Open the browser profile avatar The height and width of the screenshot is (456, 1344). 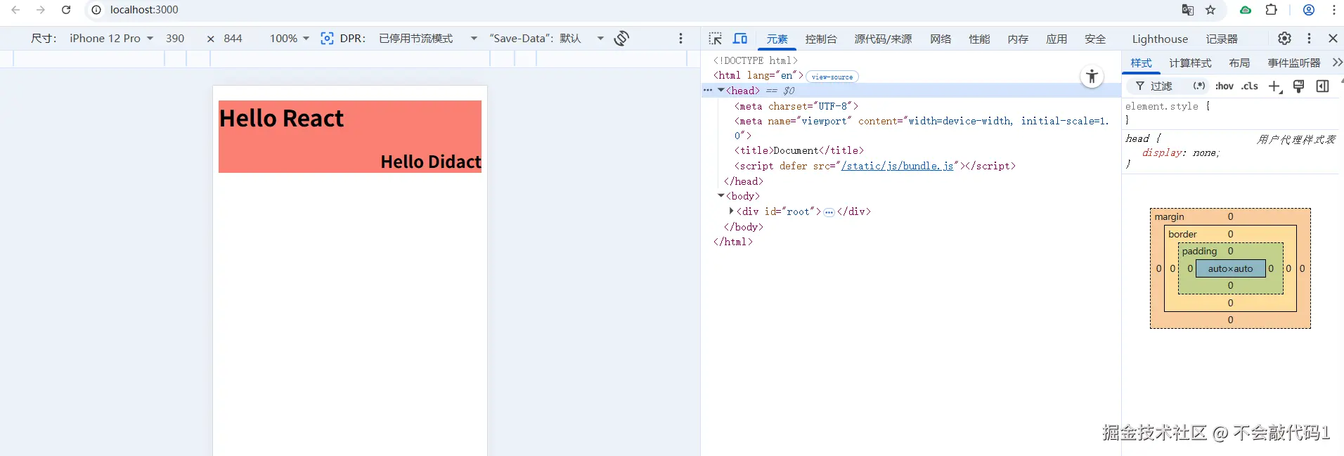pos(1309,10)
